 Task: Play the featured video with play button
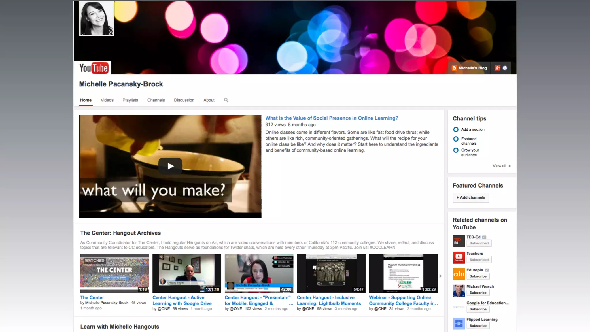[x=170, y=166]
